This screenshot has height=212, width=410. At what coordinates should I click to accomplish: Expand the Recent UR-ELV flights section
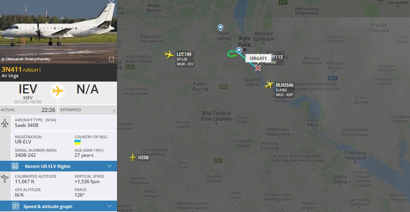point(59,166)
